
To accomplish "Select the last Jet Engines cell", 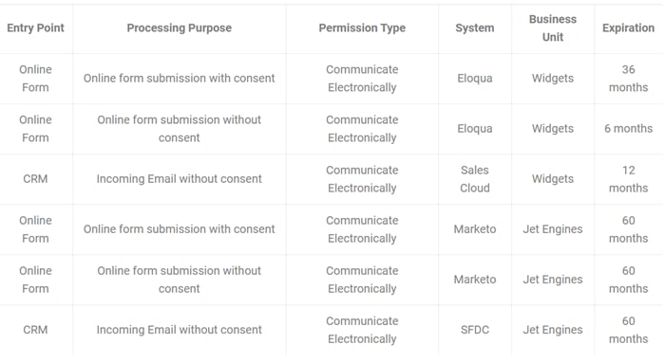I will click(x=553, y=330).
